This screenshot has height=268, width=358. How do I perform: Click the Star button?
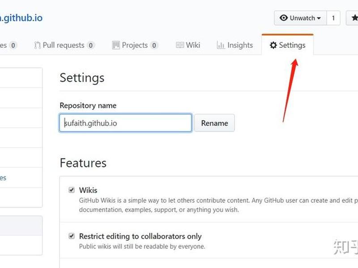352,18
